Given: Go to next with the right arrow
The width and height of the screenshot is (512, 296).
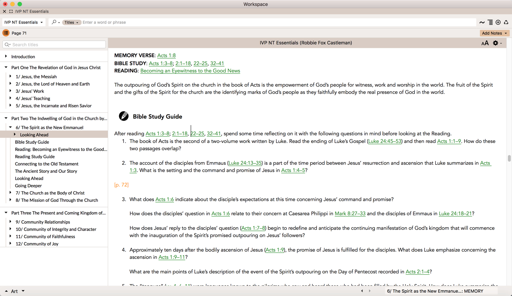Looking at the screenshot, I should pyautogui.click(x=370, y=291).
